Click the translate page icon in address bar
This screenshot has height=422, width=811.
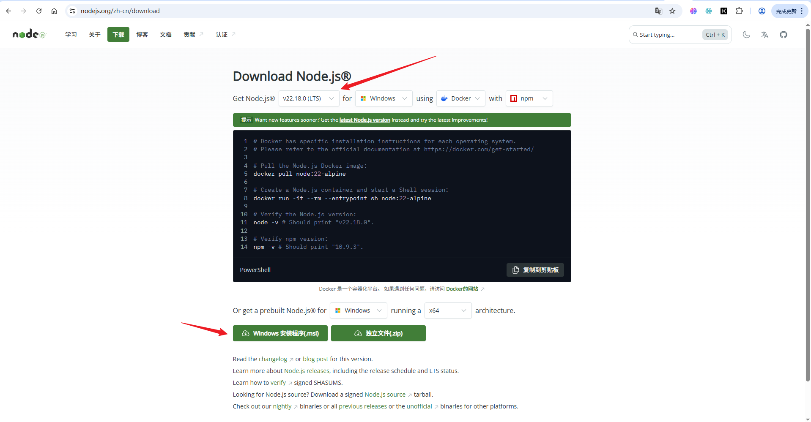pos(658,11)
